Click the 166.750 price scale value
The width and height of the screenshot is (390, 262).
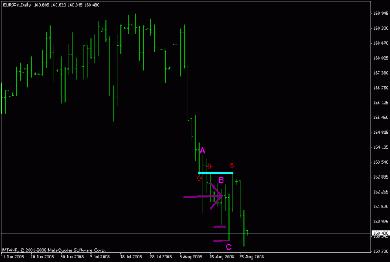tap(381, 88)
